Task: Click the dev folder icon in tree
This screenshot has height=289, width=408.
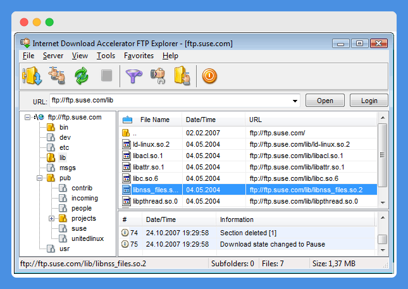Action: tap(51, 137)
